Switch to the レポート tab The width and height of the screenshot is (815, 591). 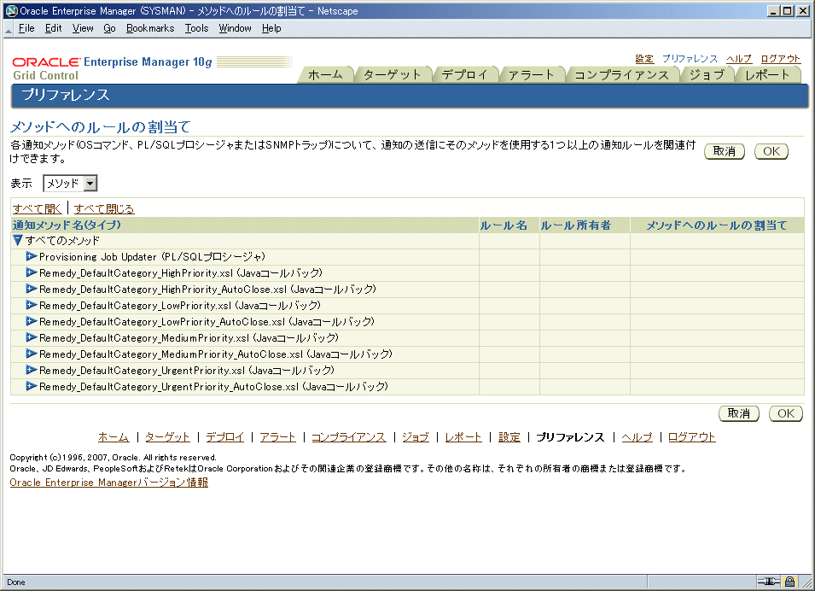coord(767,75)
